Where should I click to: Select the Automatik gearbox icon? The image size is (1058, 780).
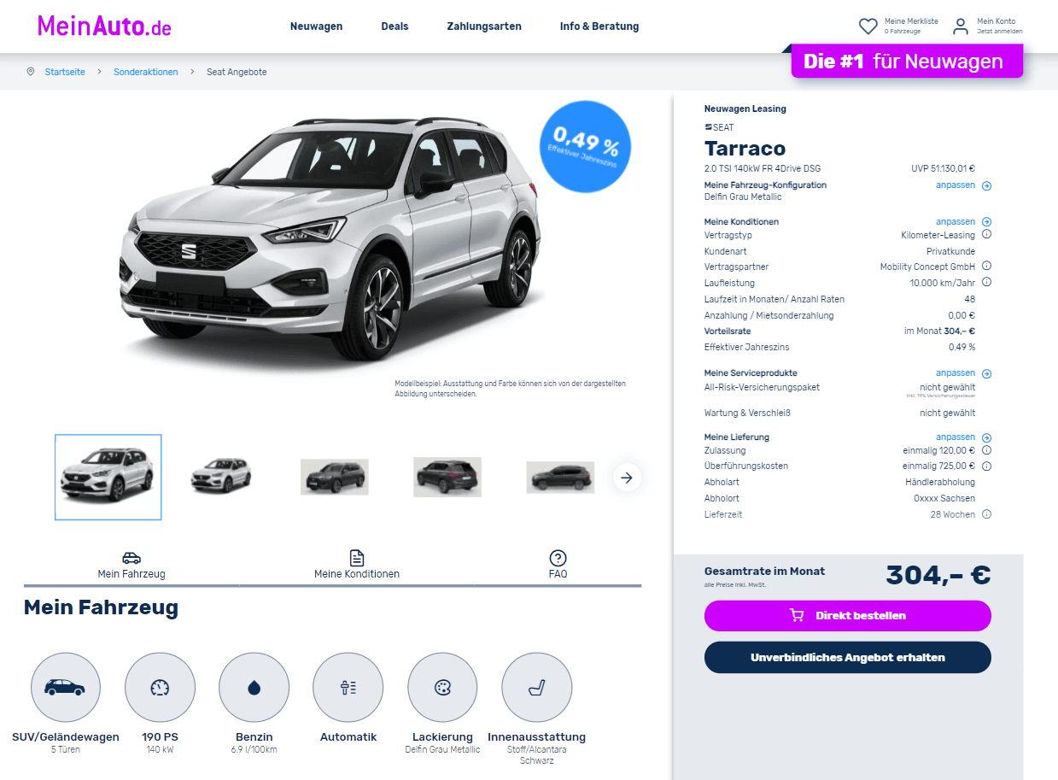[x=348, y=688]
